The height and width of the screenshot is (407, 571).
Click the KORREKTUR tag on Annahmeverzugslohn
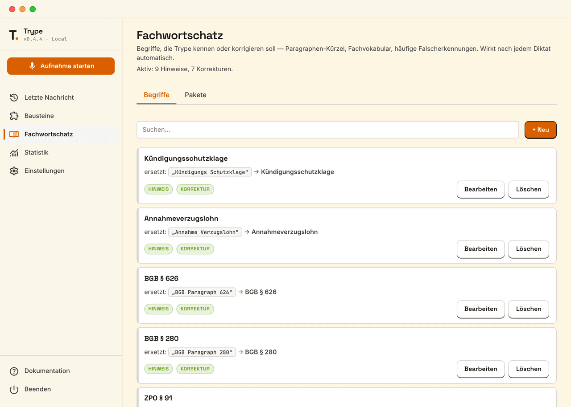[195, 249]
